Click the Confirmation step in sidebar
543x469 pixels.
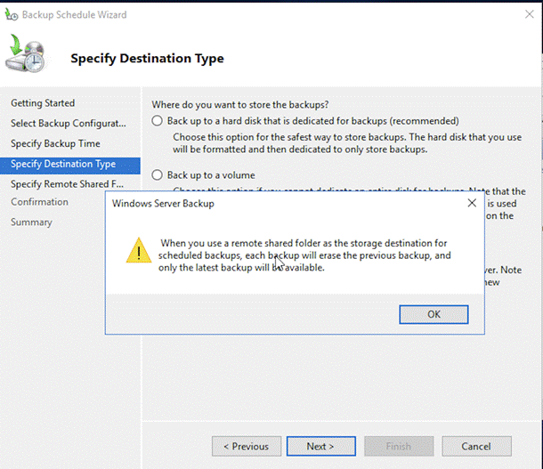(39, 202)
